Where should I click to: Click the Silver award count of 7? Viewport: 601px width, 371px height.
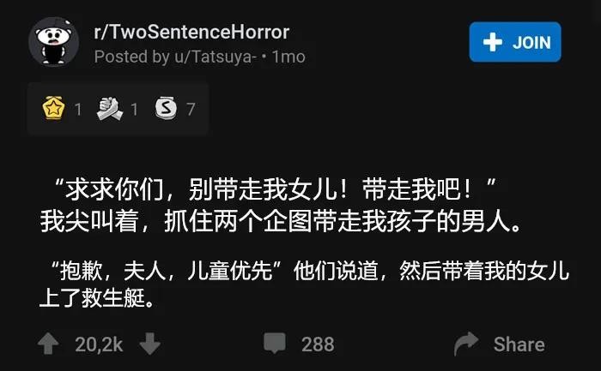click(191, 109)
